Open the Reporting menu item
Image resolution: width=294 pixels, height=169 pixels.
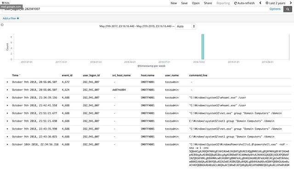223,3
